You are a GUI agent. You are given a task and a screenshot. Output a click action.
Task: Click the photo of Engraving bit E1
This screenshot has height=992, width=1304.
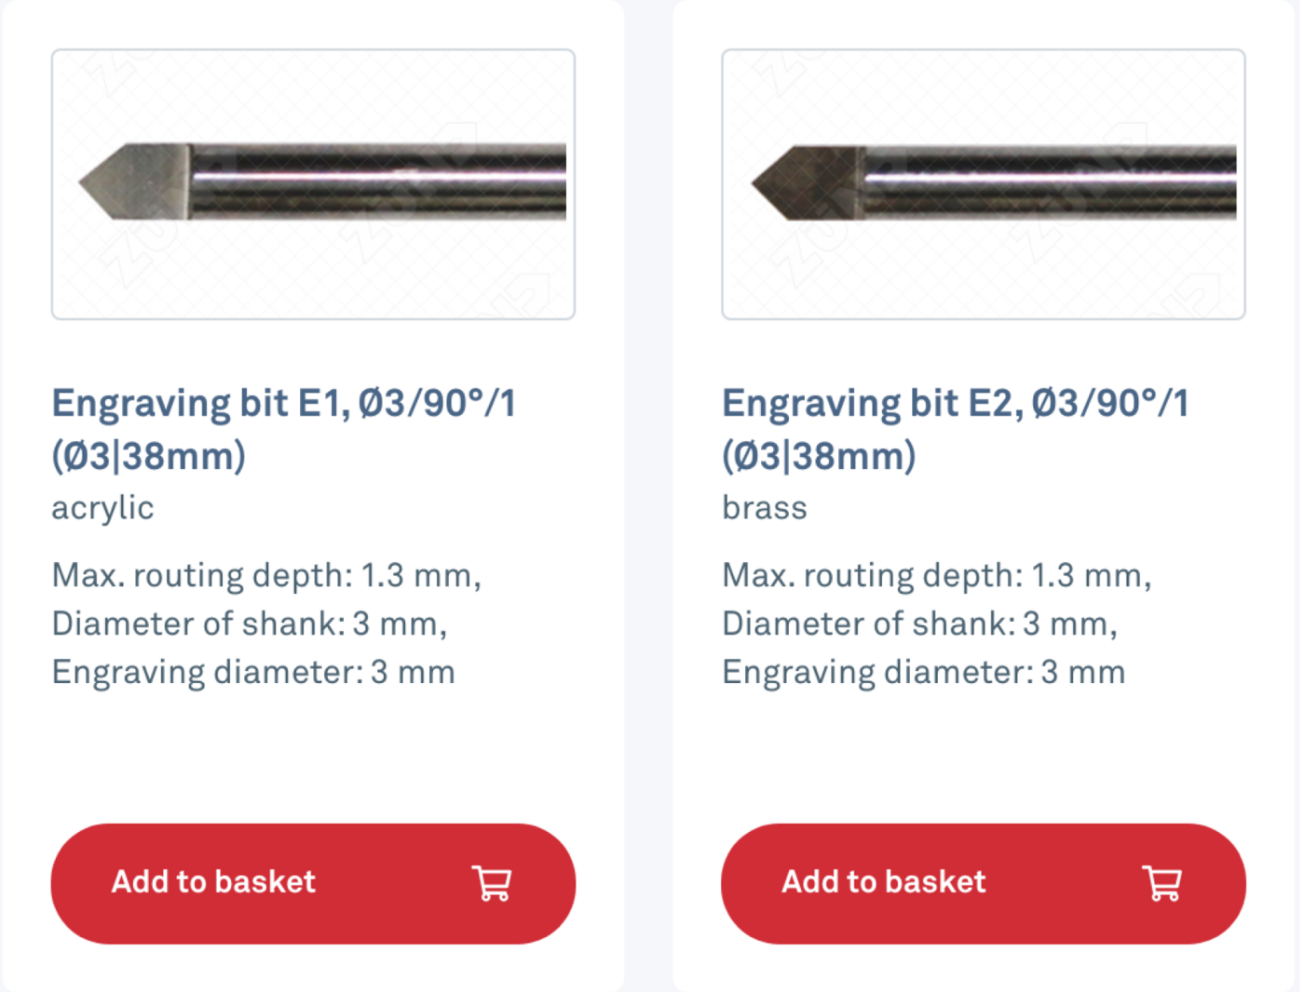(x=312, y=183)
